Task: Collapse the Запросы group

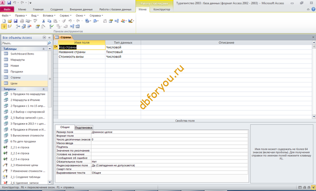Action: (x=44, y=89)
